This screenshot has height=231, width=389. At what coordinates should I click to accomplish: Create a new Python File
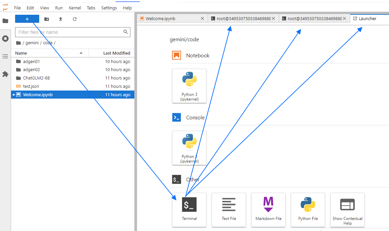click(x=308, y=210)
